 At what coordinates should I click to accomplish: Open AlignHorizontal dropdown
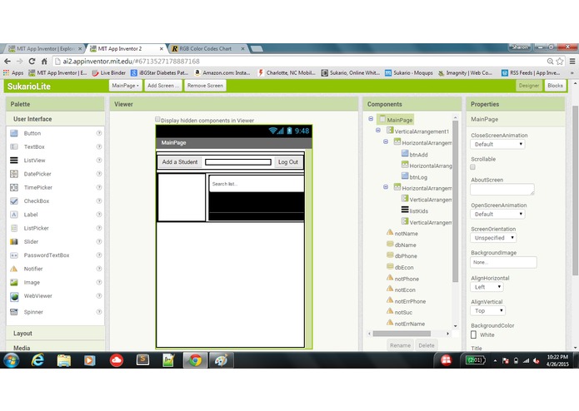(x=487, y=287)
